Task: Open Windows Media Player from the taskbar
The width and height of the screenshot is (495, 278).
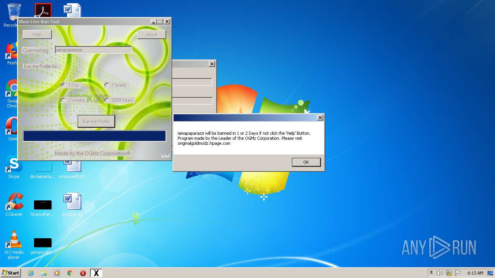Action: pos(57,273)
